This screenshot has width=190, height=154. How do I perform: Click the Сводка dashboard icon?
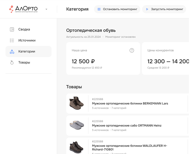[12, 30]
